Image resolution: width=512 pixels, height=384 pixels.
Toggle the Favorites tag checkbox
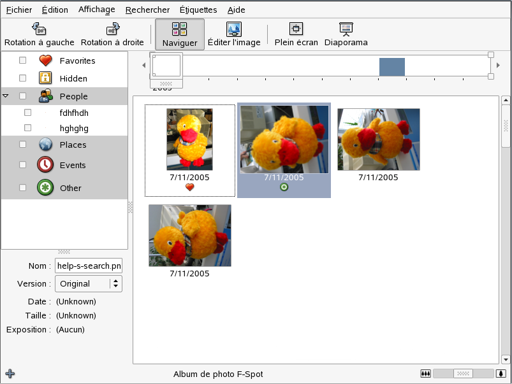coord(22,60)
